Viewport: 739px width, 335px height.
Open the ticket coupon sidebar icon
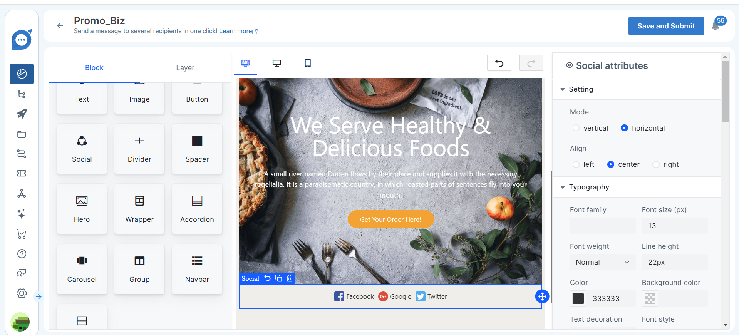(x=22, y=174)
